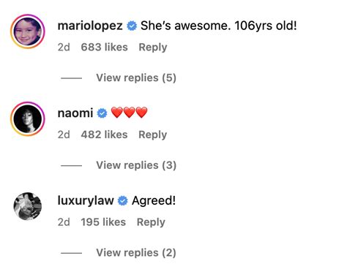Open mariolopez profile picture story
Viewport: 347px width, 272px height.
pos(28,31)
